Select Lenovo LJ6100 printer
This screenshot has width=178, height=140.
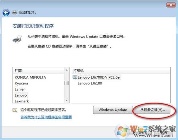90,83
